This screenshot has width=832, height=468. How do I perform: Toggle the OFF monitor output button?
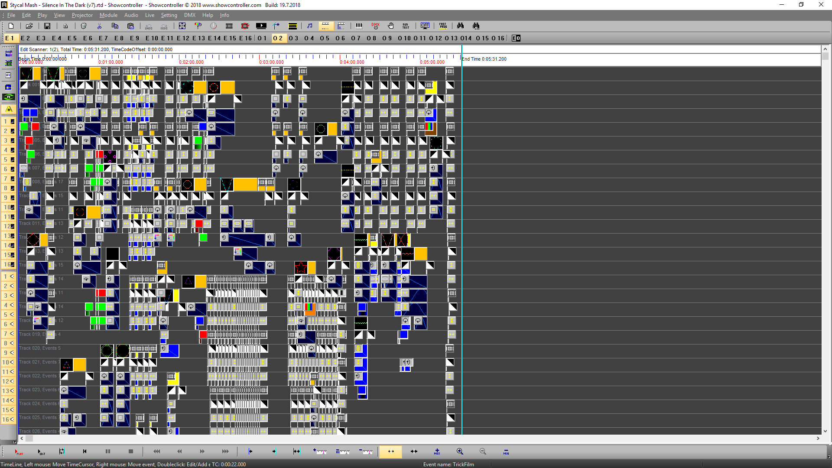(x=425, y=26)
